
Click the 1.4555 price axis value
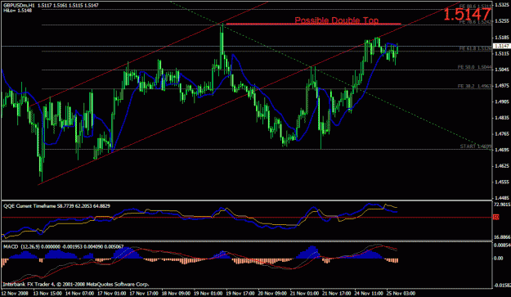[x=501, y=182]
